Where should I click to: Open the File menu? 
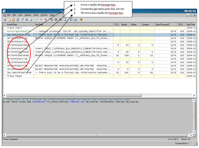click(x=9, y=15)
